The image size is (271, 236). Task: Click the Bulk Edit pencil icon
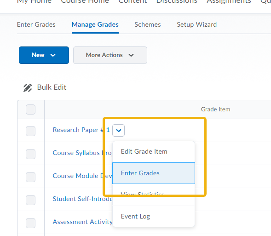pos(28,88)
